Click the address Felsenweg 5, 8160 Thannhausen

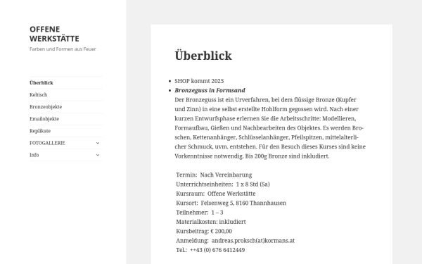243,203
